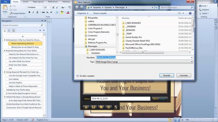
Task: Click the Paste icon in Clipboard group
Action: coord(5,7)
